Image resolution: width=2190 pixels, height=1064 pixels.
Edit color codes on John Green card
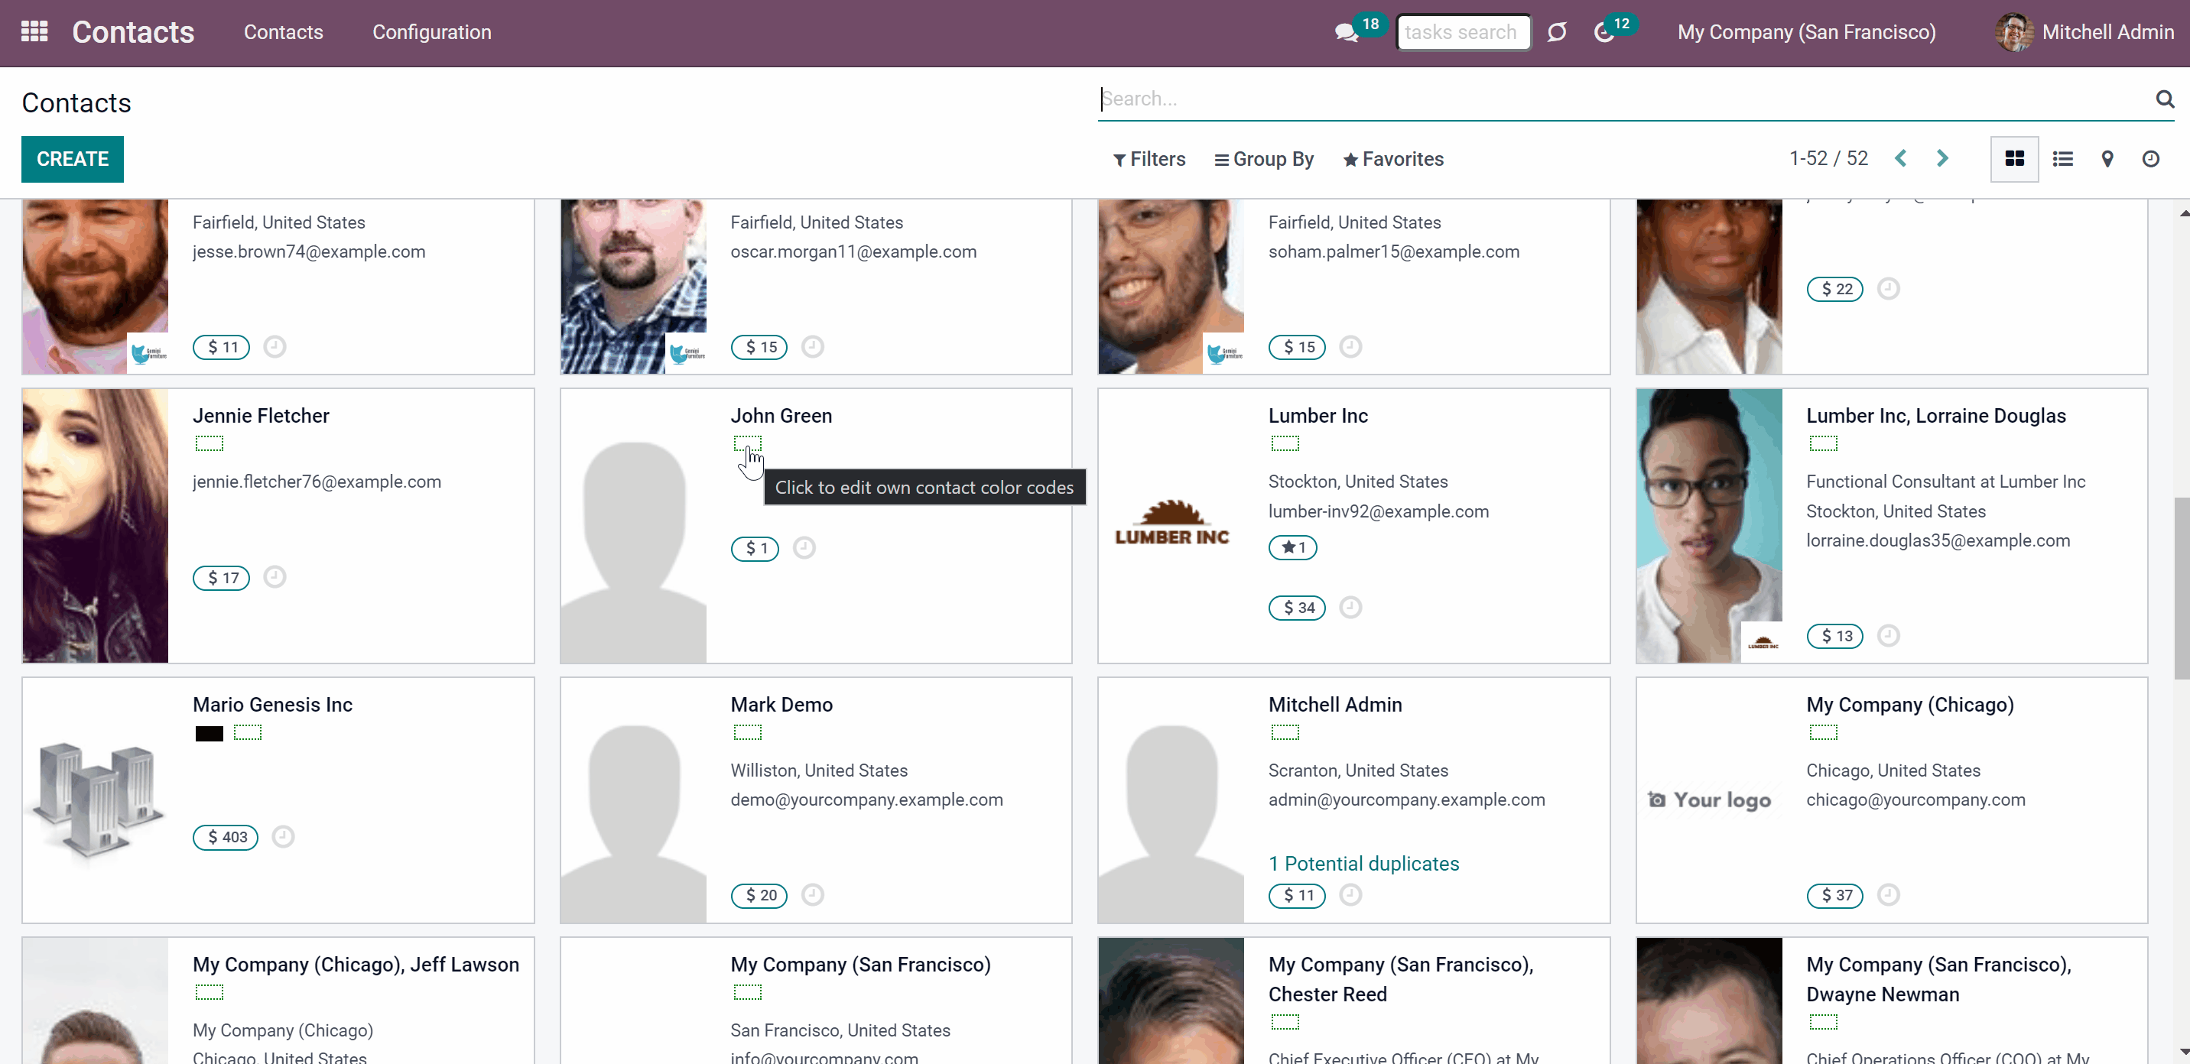(x=747, y=443)
